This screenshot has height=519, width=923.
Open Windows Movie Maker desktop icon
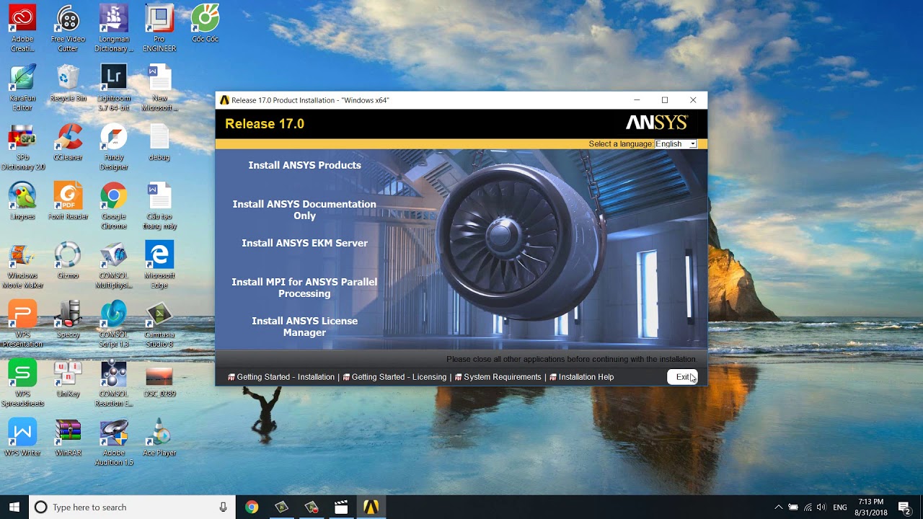(x=22, y=265)
